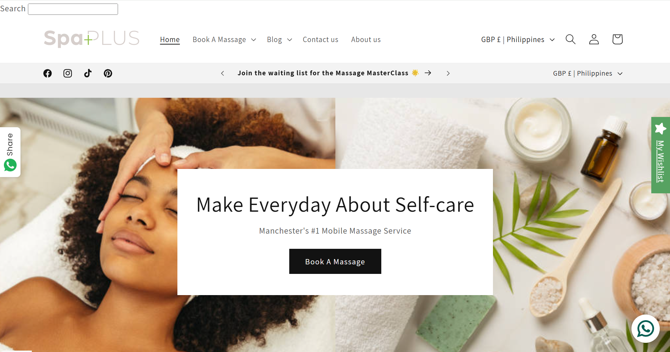Open the Facebook social icon
Image resolution: width=670 pixels, height=352 pixels.
[47, 73]
